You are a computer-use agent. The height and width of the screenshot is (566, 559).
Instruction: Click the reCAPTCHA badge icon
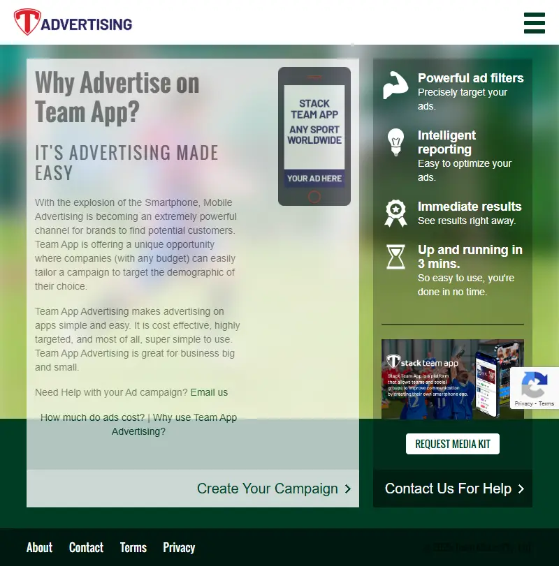[x=534, y=384]
